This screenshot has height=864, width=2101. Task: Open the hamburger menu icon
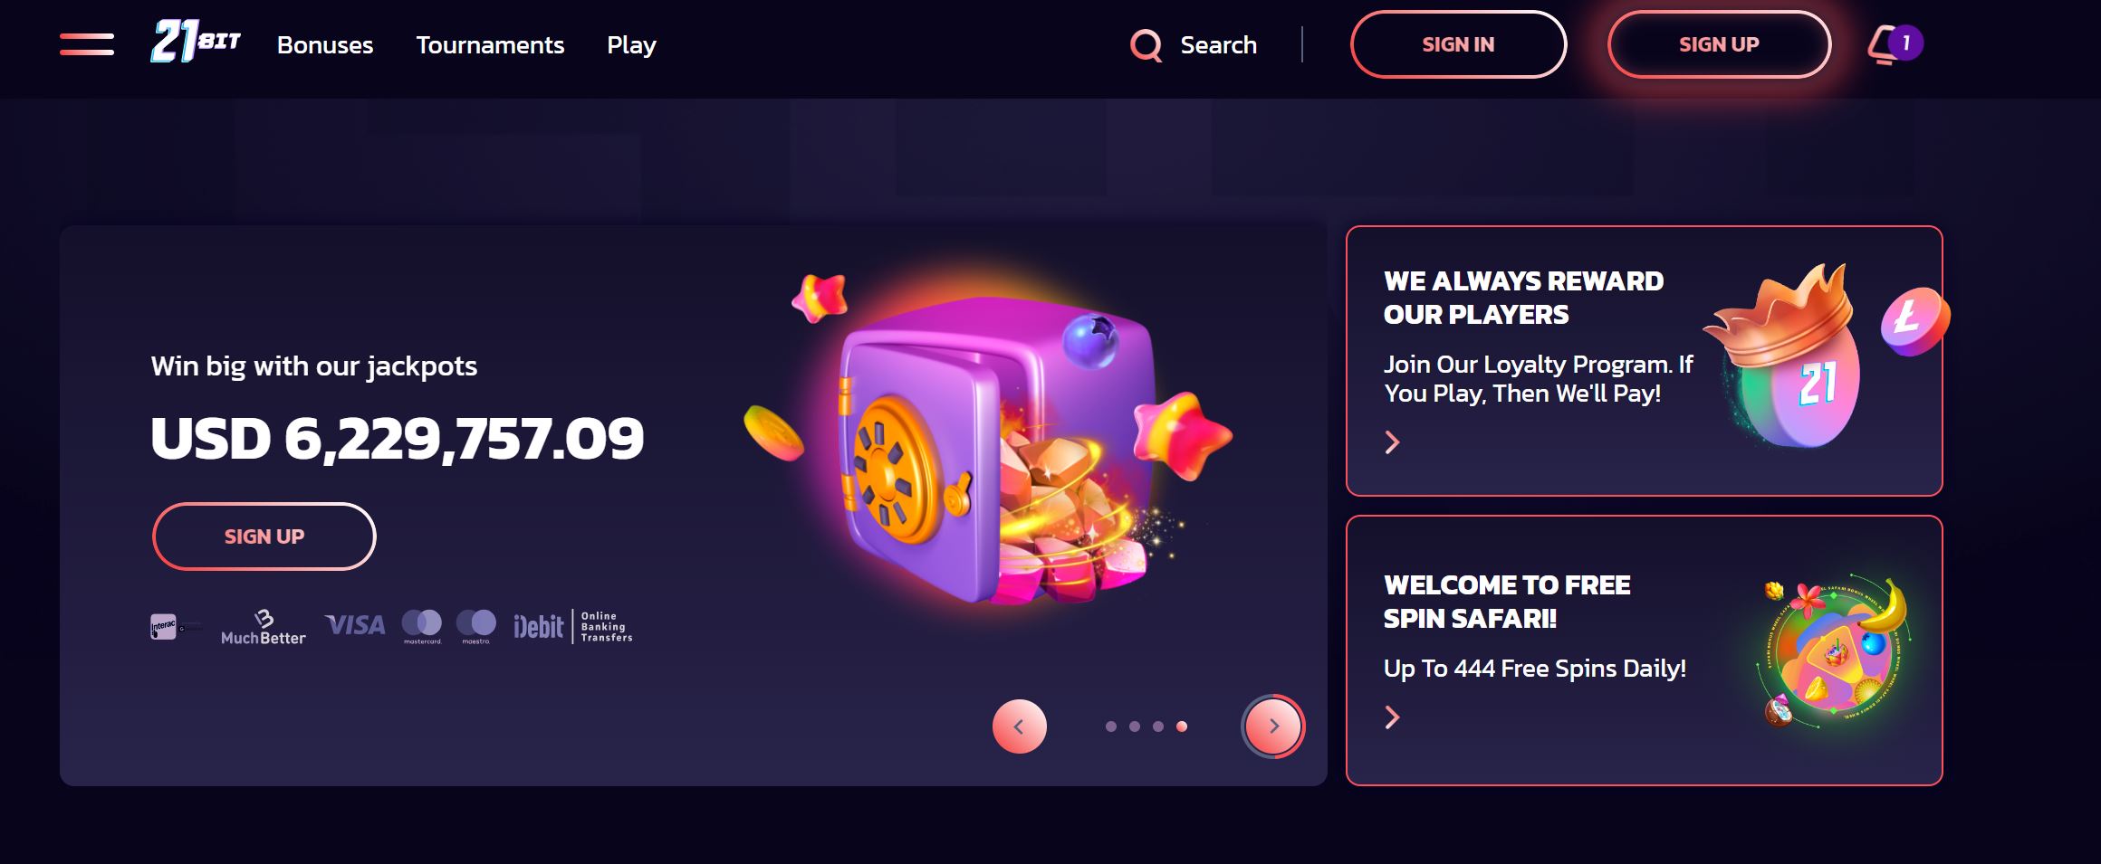87,44
